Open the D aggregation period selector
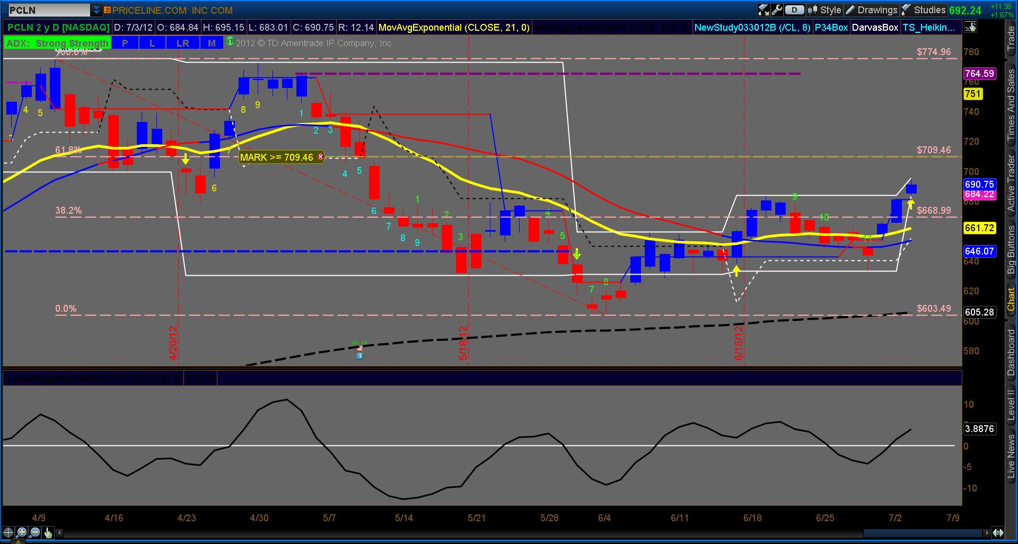The height and width of the screenshot is (544, 1018). click(x=794, y=10)
